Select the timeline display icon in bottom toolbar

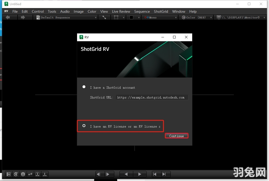[x=44, y=174]
